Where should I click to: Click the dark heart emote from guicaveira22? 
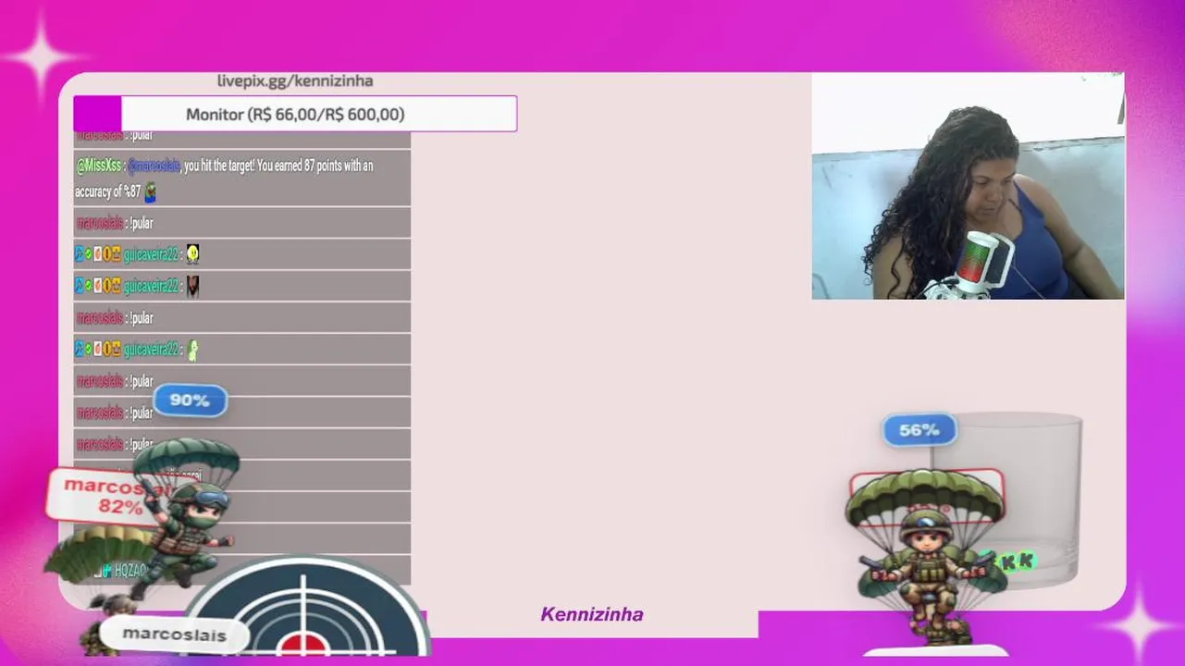pyautogui.click(x=192, y=286)
